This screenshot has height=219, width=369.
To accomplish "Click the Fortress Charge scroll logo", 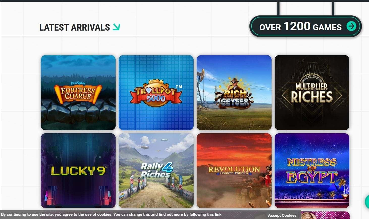I will click(x=78, y=93).
